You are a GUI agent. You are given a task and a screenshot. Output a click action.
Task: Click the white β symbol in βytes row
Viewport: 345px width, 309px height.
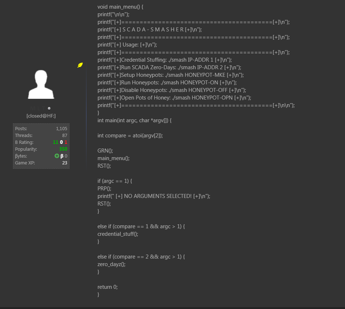point(62,156)
